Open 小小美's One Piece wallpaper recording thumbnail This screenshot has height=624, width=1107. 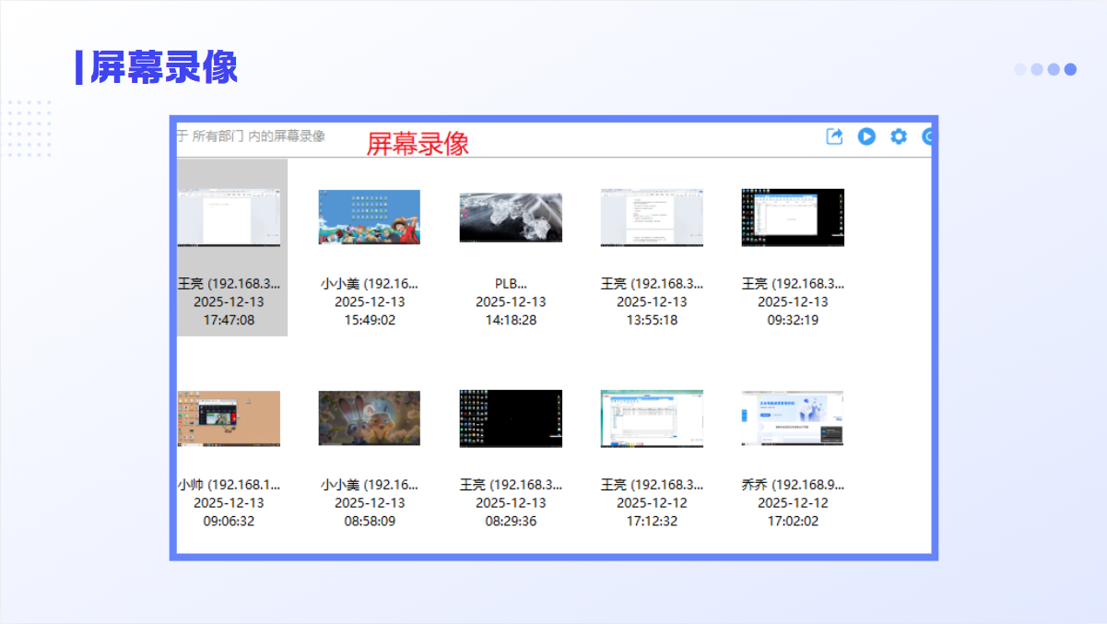(369, 218)
